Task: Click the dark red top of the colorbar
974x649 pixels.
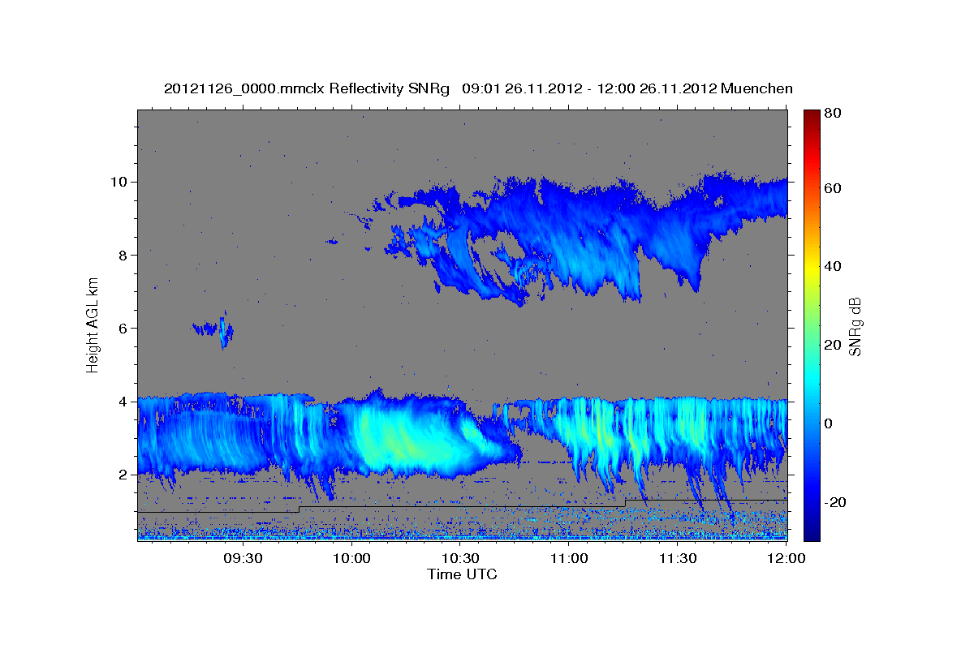Action: [812, 116]
